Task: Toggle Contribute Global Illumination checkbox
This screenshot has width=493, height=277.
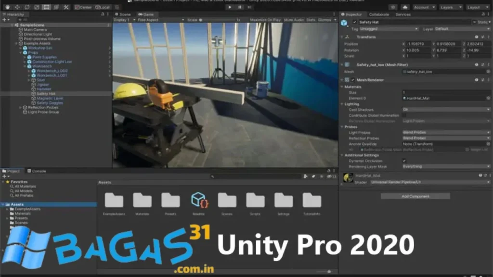Action: [404, 115]
